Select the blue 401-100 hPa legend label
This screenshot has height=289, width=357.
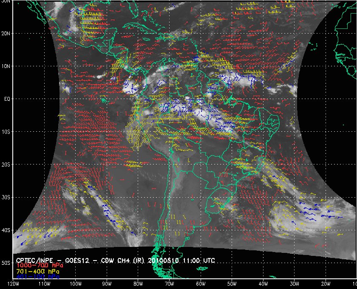point(37,277)
